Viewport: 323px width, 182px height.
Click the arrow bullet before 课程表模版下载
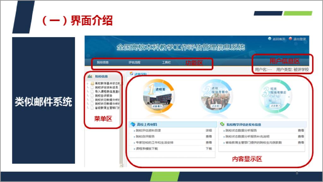click(134, 149)
